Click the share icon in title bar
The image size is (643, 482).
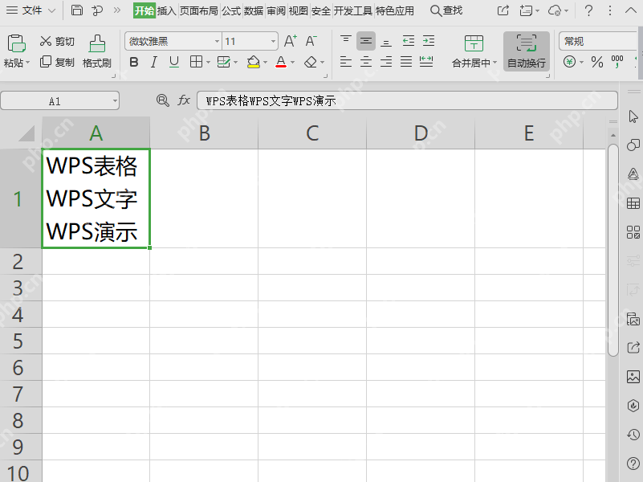pyautogui.click(x=503, y=10)
